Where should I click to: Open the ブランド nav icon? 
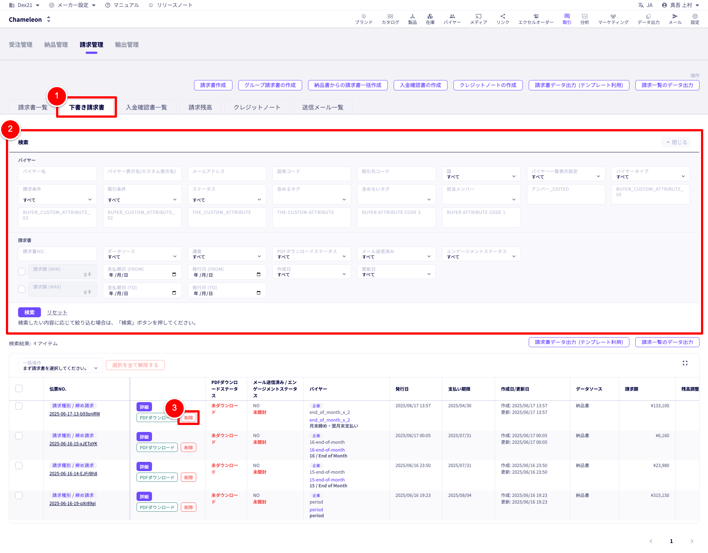tap(363, 19)
